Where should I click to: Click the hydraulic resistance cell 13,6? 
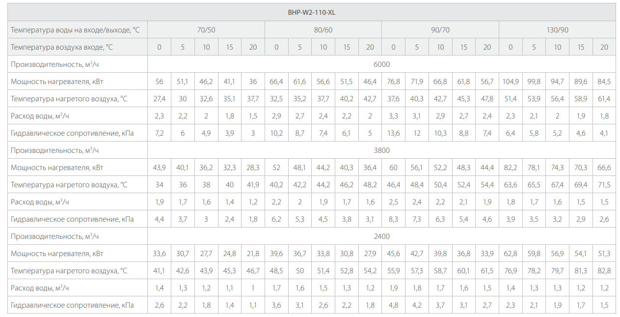pyautogui.click(x=393, y=133)
